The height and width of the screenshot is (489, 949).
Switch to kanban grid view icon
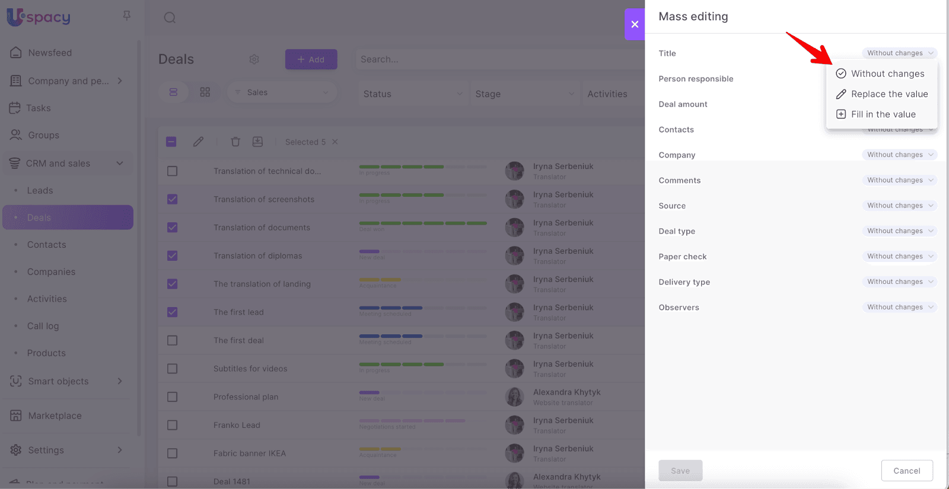click(x=205, y=92)
